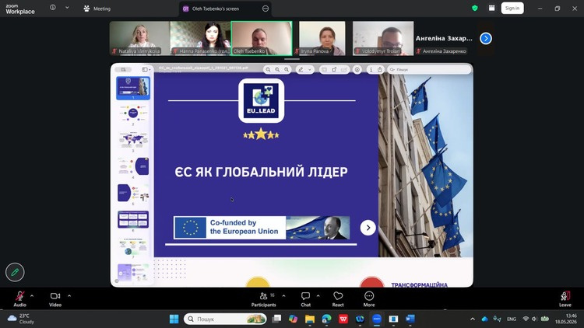The width and height of the screenshot is (584, 328).
Task: Select slide 5 thumbnail in sidebar
Action: click(x=133, y=193)
